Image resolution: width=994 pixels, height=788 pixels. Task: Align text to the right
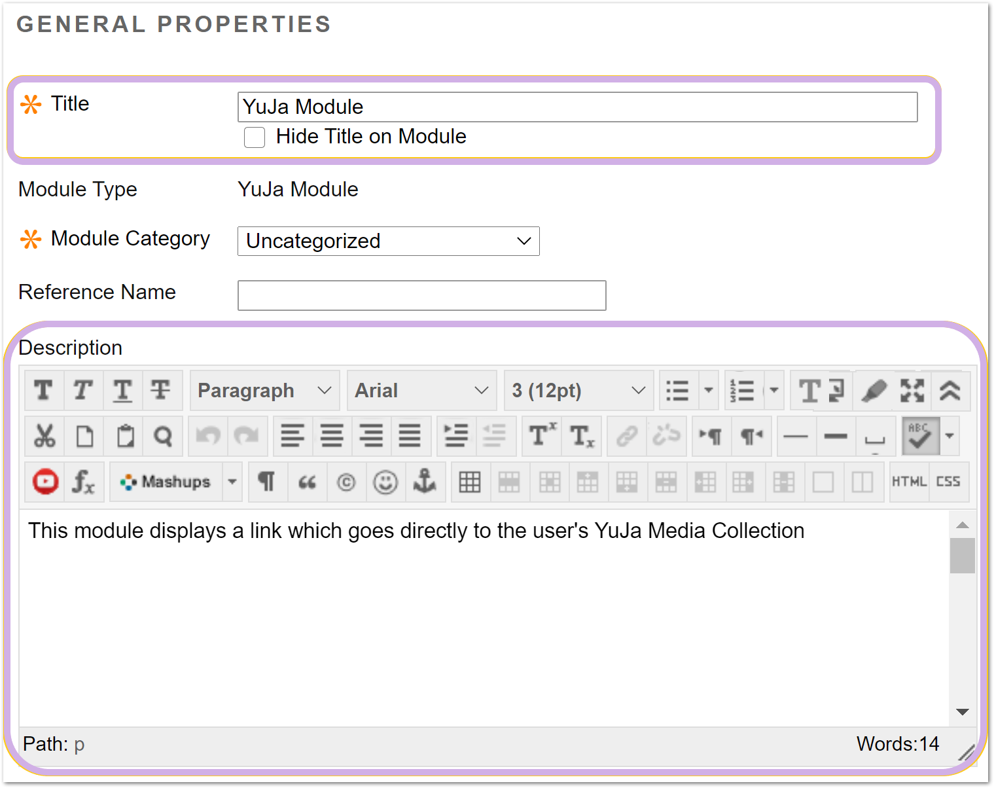(x=371, y=436)
